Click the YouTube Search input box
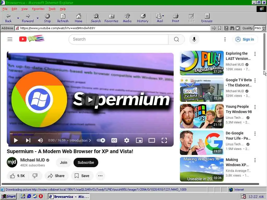This screenshot has height=200, width=267. (x=119, y=39)
